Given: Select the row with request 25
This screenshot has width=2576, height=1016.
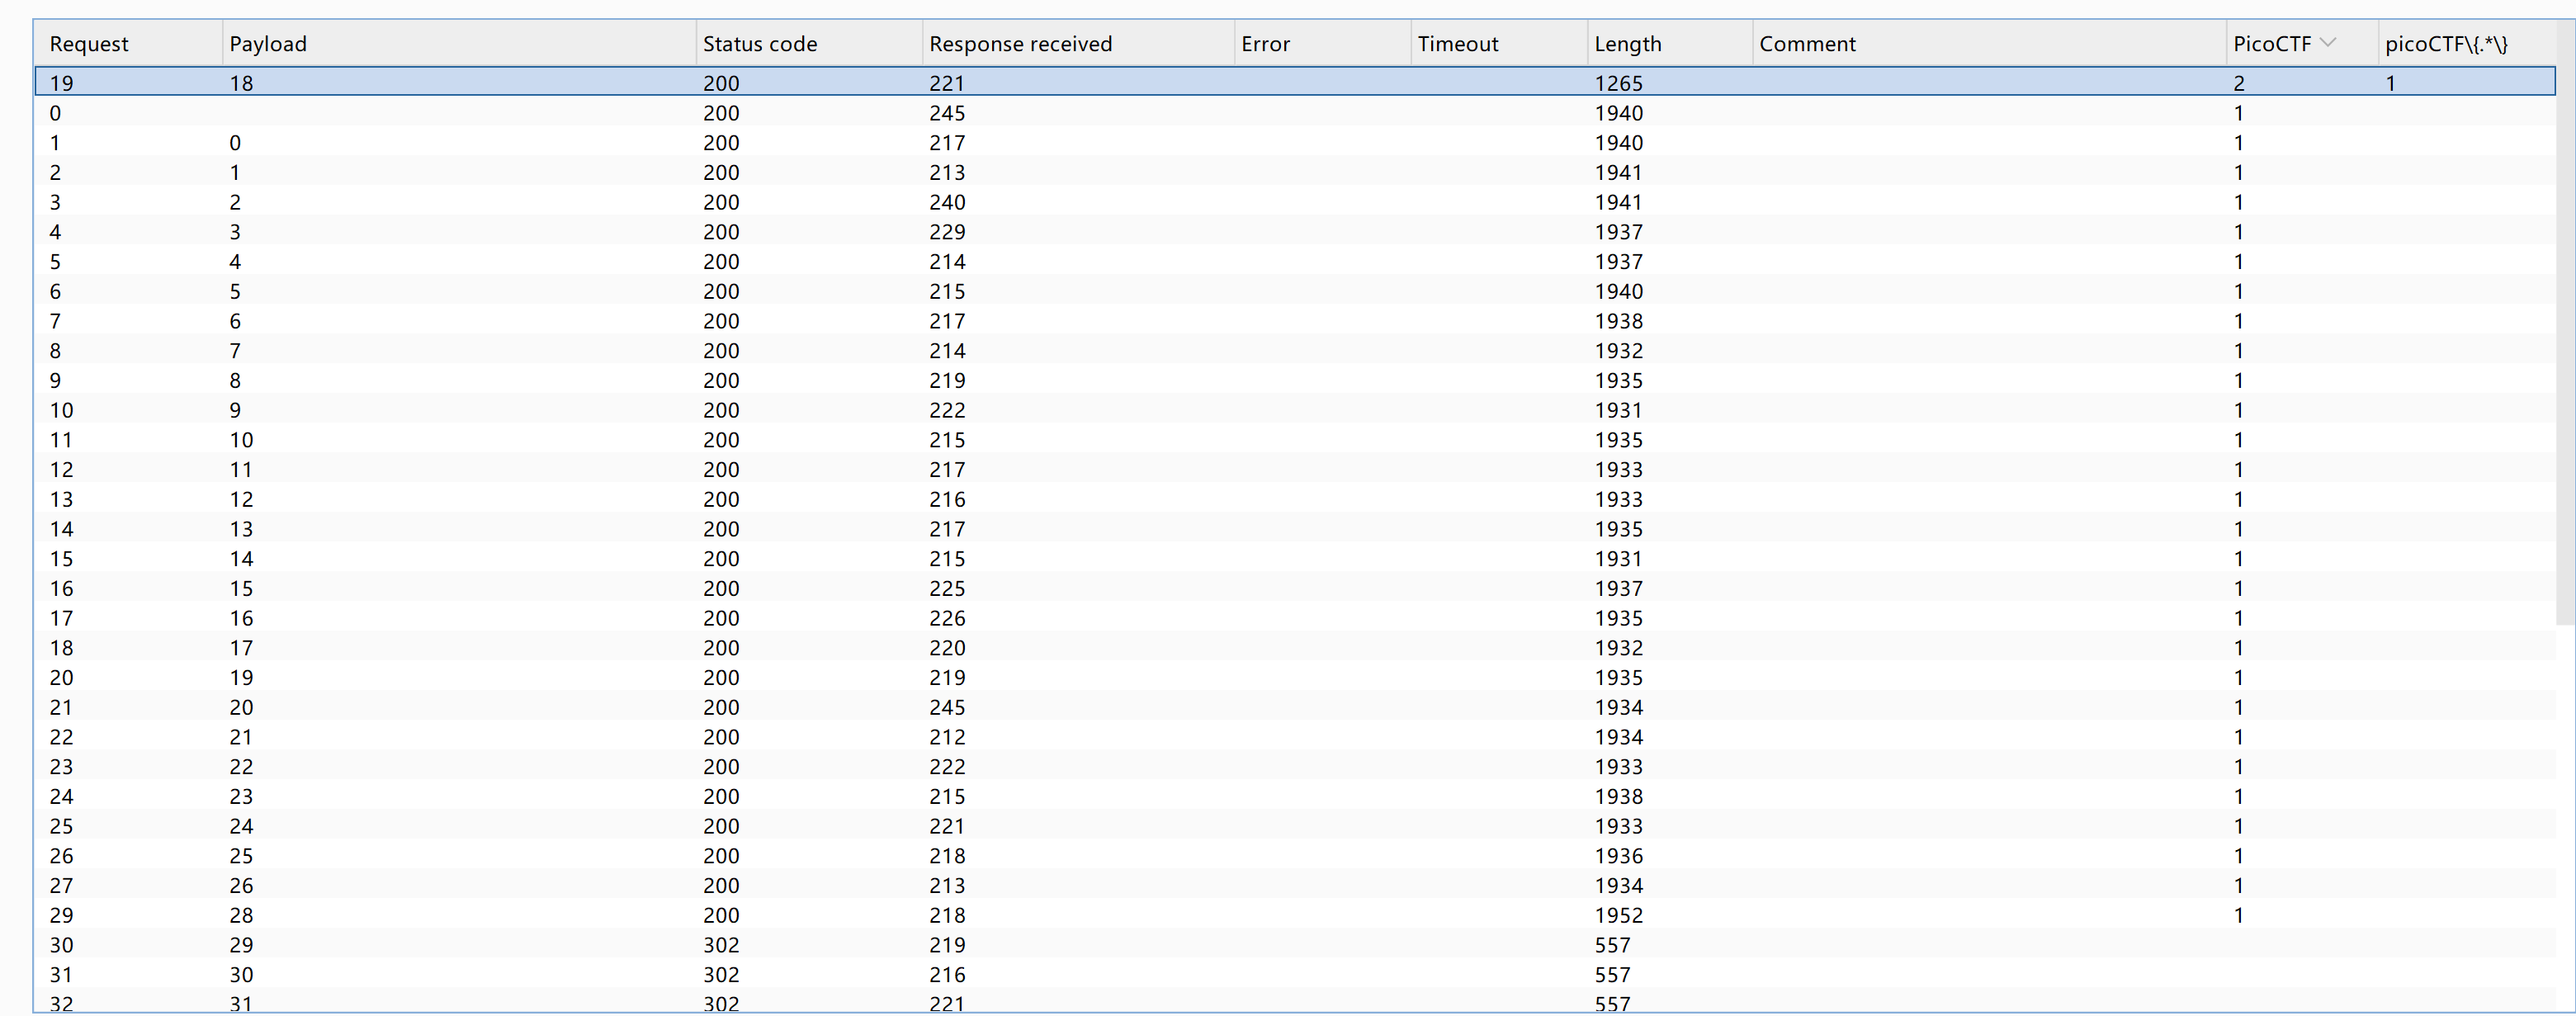Looking at the screenshot, I should [1295, 826].
